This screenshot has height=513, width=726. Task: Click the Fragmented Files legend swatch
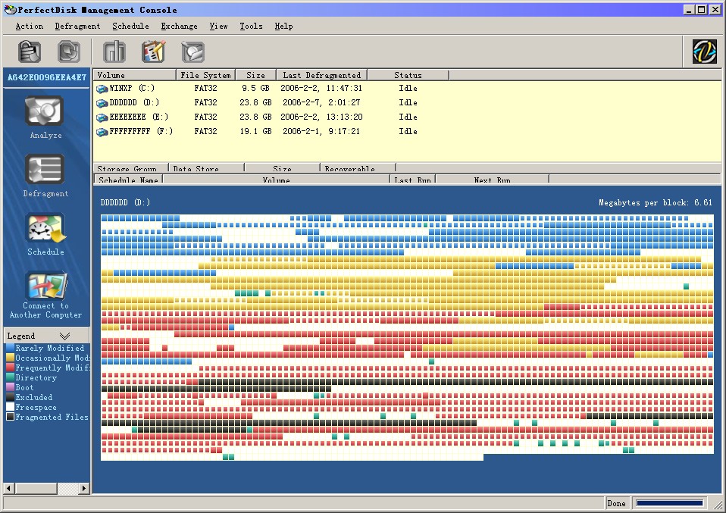click(x=10, y=417)
